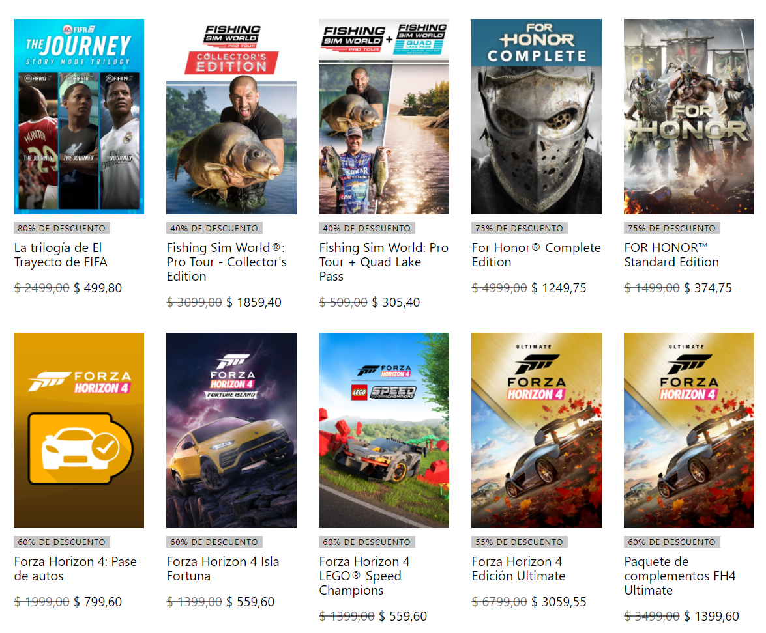
Task: Open Forza Horizon 4: Pase de autos title
Action: pyautogui.click(x=75, y=569)
